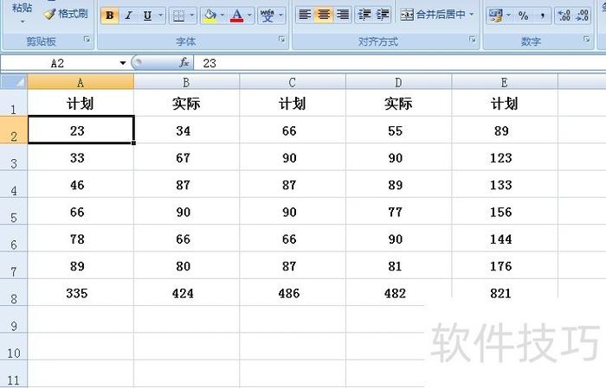Apply percent style
Viewport: 606px width, 388px height.
pyautogui.click(x=523, y=16)
